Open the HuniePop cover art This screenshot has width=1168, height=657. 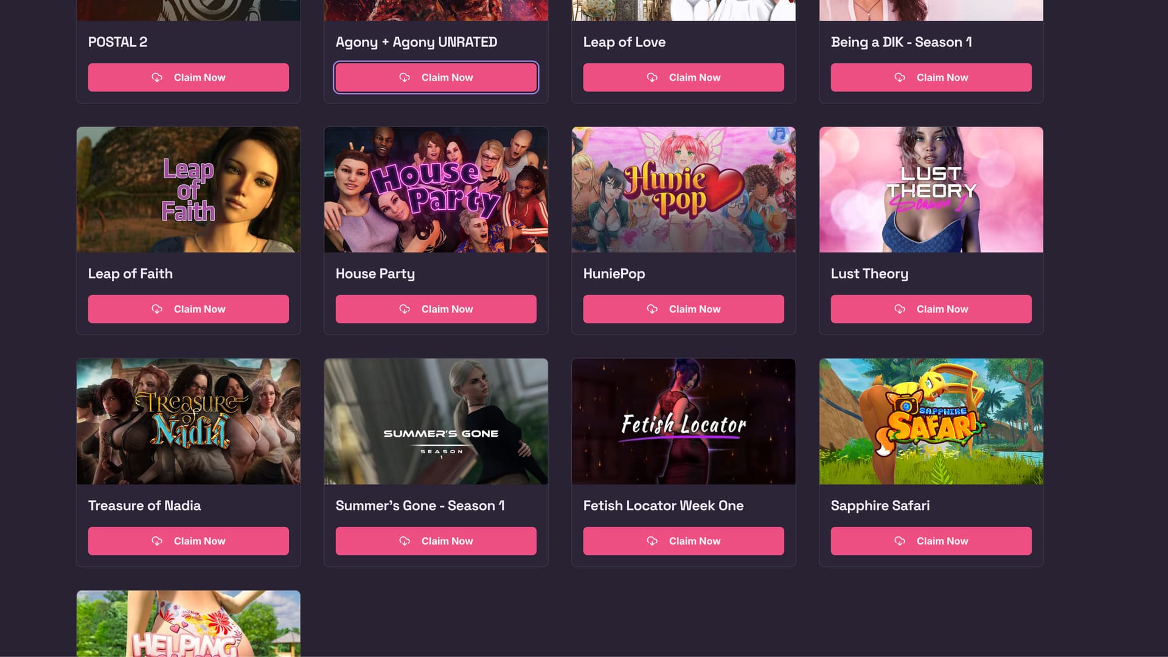(x=683, y=190)
